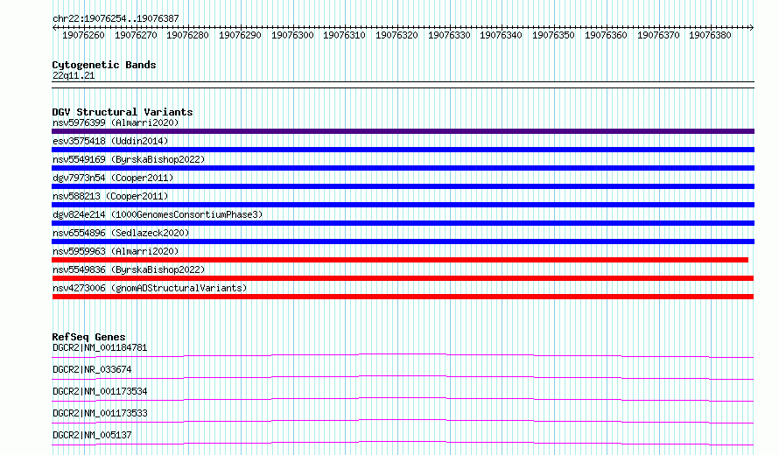Open nsv5959963 (Almarri2020) variant label
Image resolution: width=779 pixels, height=455 pixels.
(116, 251)
